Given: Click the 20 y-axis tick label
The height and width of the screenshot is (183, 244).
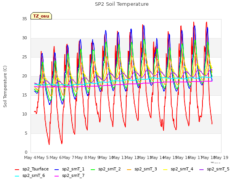Looking at the screenshot, I should tap(24, 76).
